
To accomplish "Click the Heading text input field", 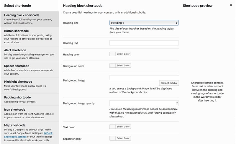I will (144, 43).
